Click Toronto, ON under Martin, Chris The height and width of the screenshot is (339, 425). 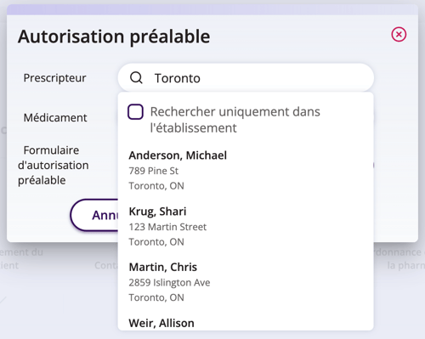(156, 297)
